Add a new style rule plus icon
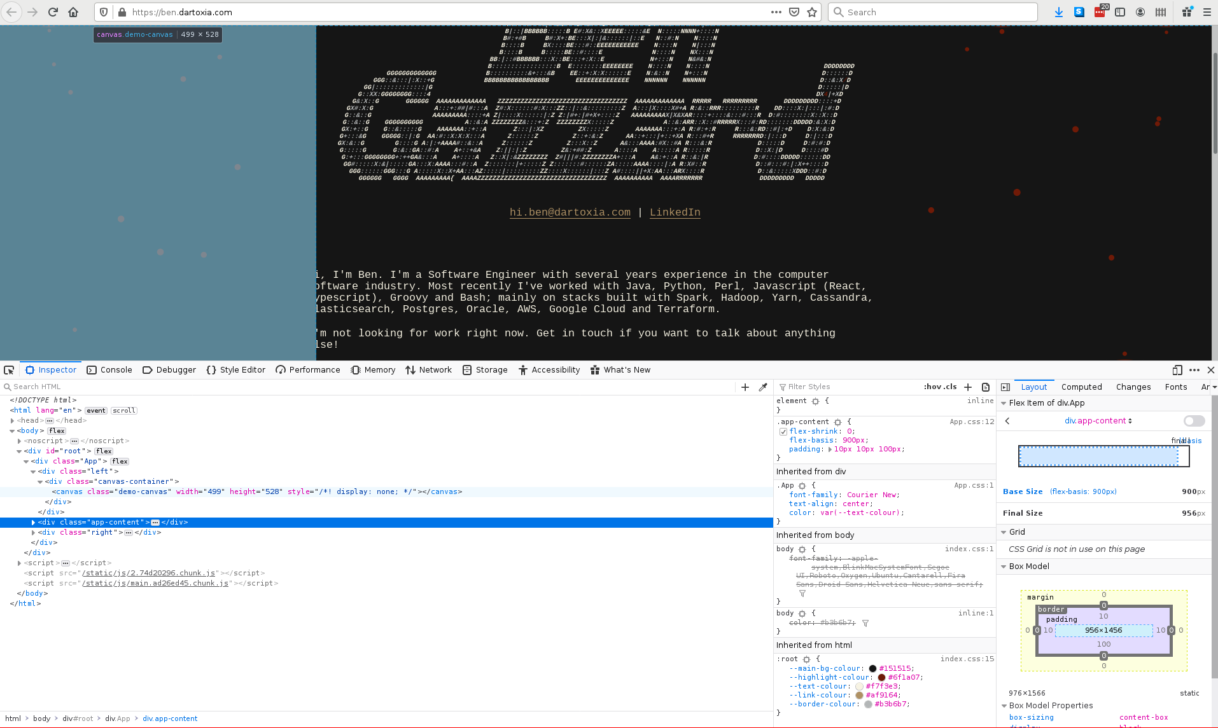 [968, 387]
